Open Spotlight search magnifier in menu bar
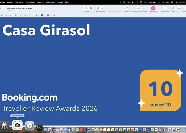This screenshot has width=186, height=133. pos(163,2)
